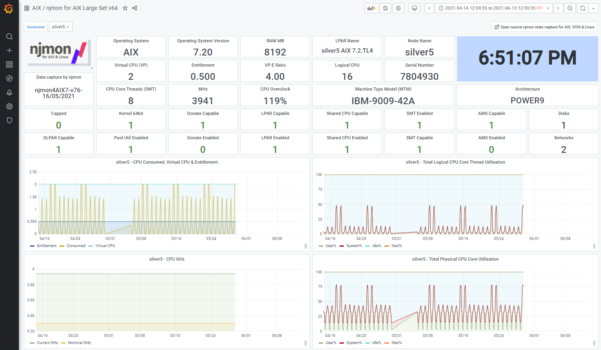Open the search icon in sidebar

(x=9, y=37)
